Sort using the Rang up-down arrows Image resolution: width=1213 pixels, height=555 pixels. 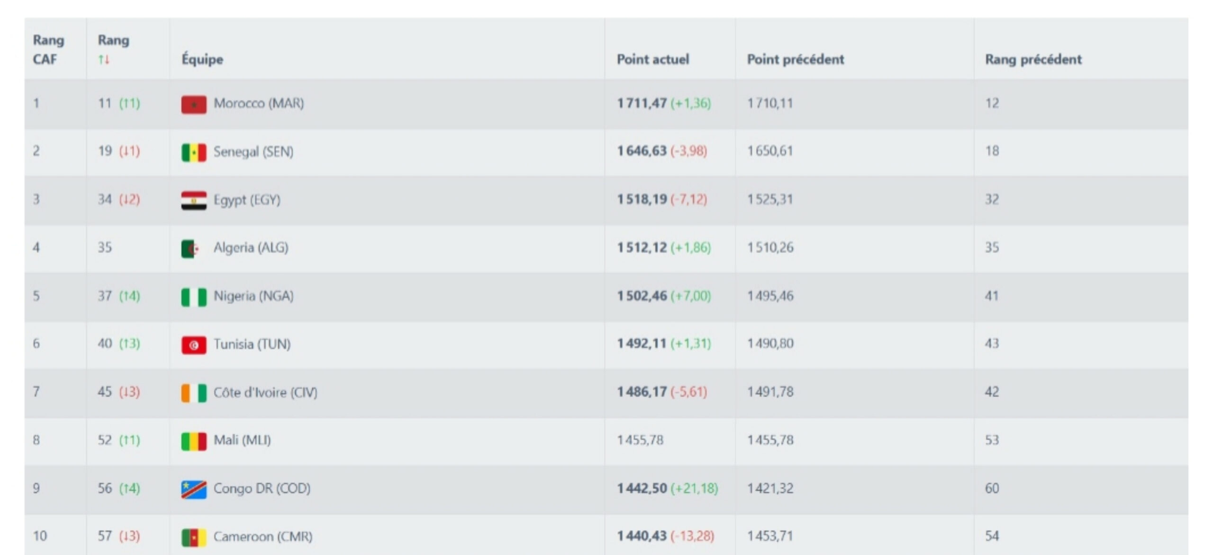(x=104, y=60)
